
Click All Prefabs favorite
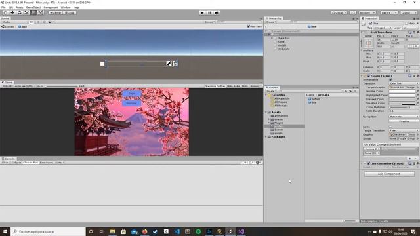[281, 106]
